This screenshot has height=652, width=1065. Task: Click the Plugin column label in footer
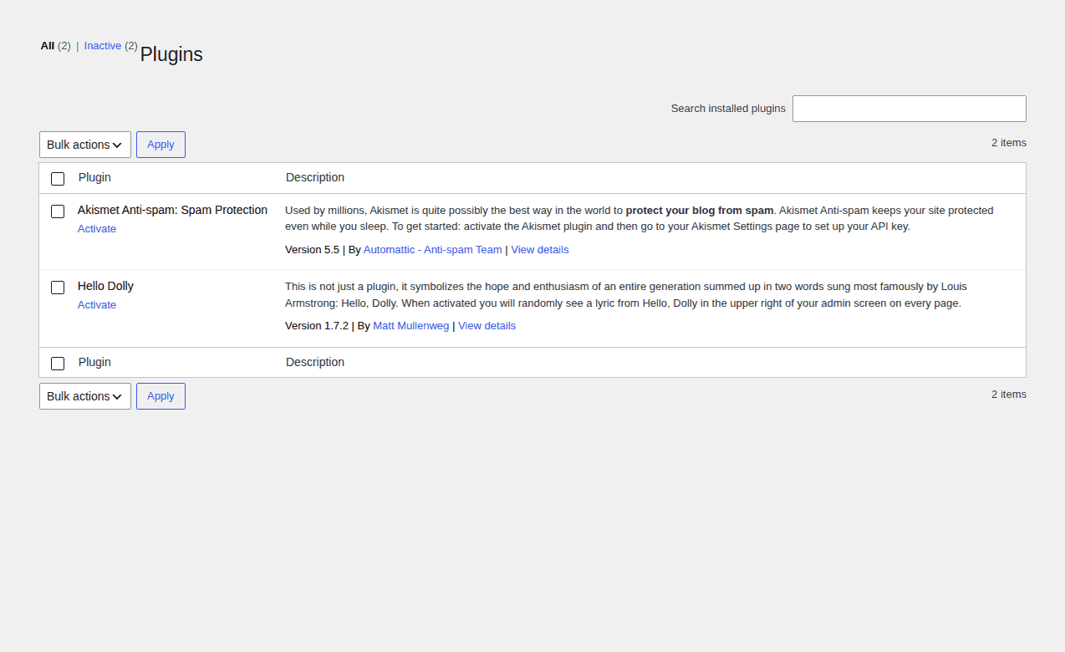click(x=94, y=362)
